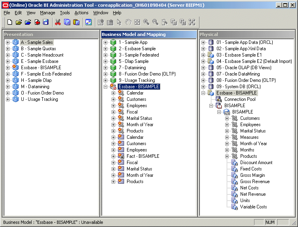Select the hand pan tool
This screenshot has width=298, height=227.
128,22
